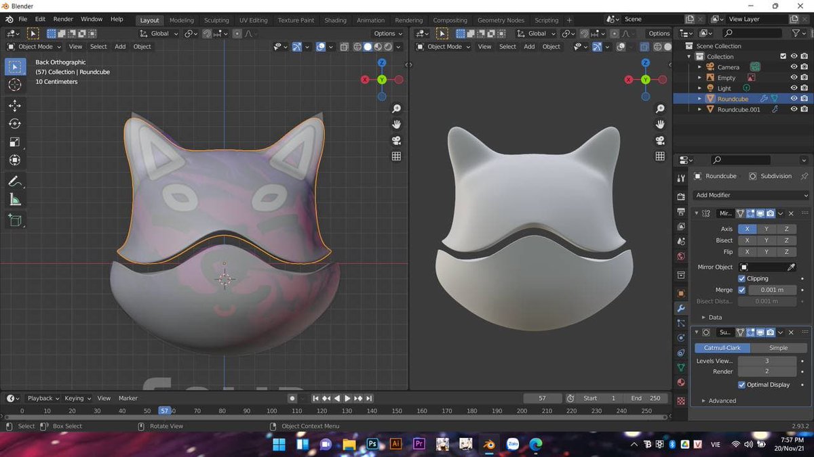Activate the Transform tool
The height and width of the screenshot is (457, 814).
coord(15,160)
